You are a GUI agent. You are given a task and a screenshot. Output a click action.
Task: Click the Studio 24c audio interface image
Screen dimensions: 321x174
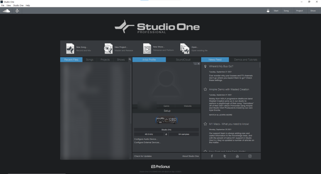point(167,120)
